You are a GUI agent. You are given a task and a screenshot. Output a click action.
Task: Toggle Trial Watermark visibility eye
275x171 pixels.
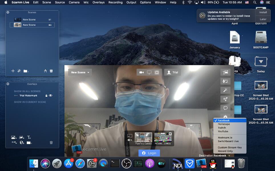[x=50, y=96]
